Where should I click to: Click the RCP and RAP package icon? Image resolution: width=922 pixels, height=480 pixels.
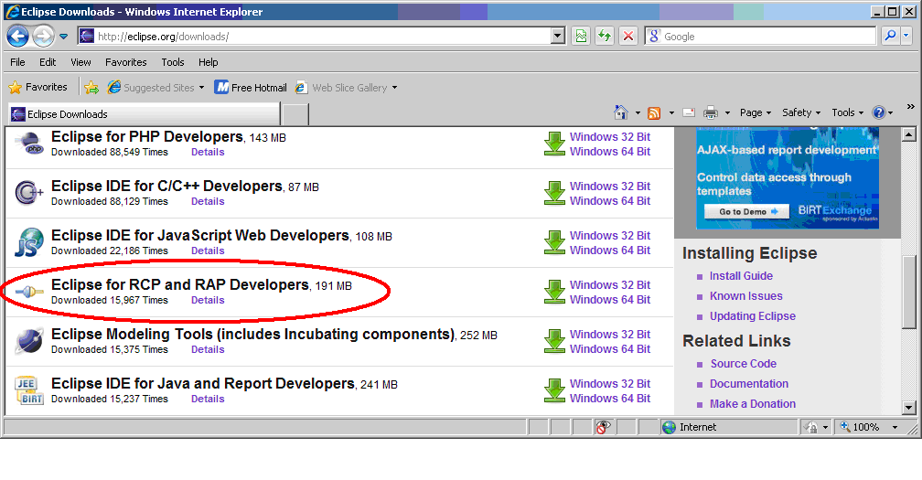coord(29,292)
